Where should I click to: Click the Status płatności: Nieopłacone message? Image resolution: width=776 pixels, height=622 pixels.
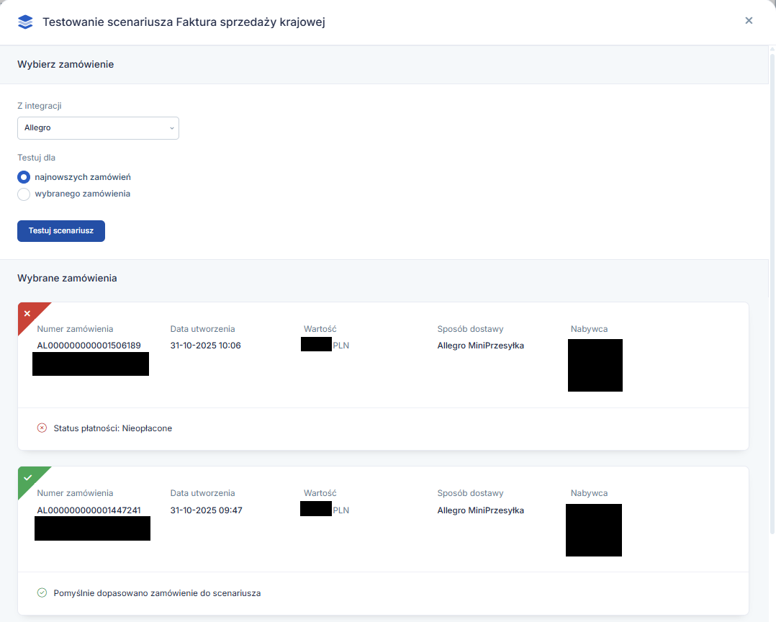tap(112, 428)
